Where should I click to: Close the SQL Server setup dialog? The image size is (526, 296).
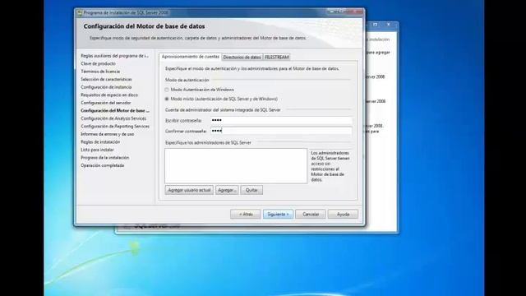[355, 12]
